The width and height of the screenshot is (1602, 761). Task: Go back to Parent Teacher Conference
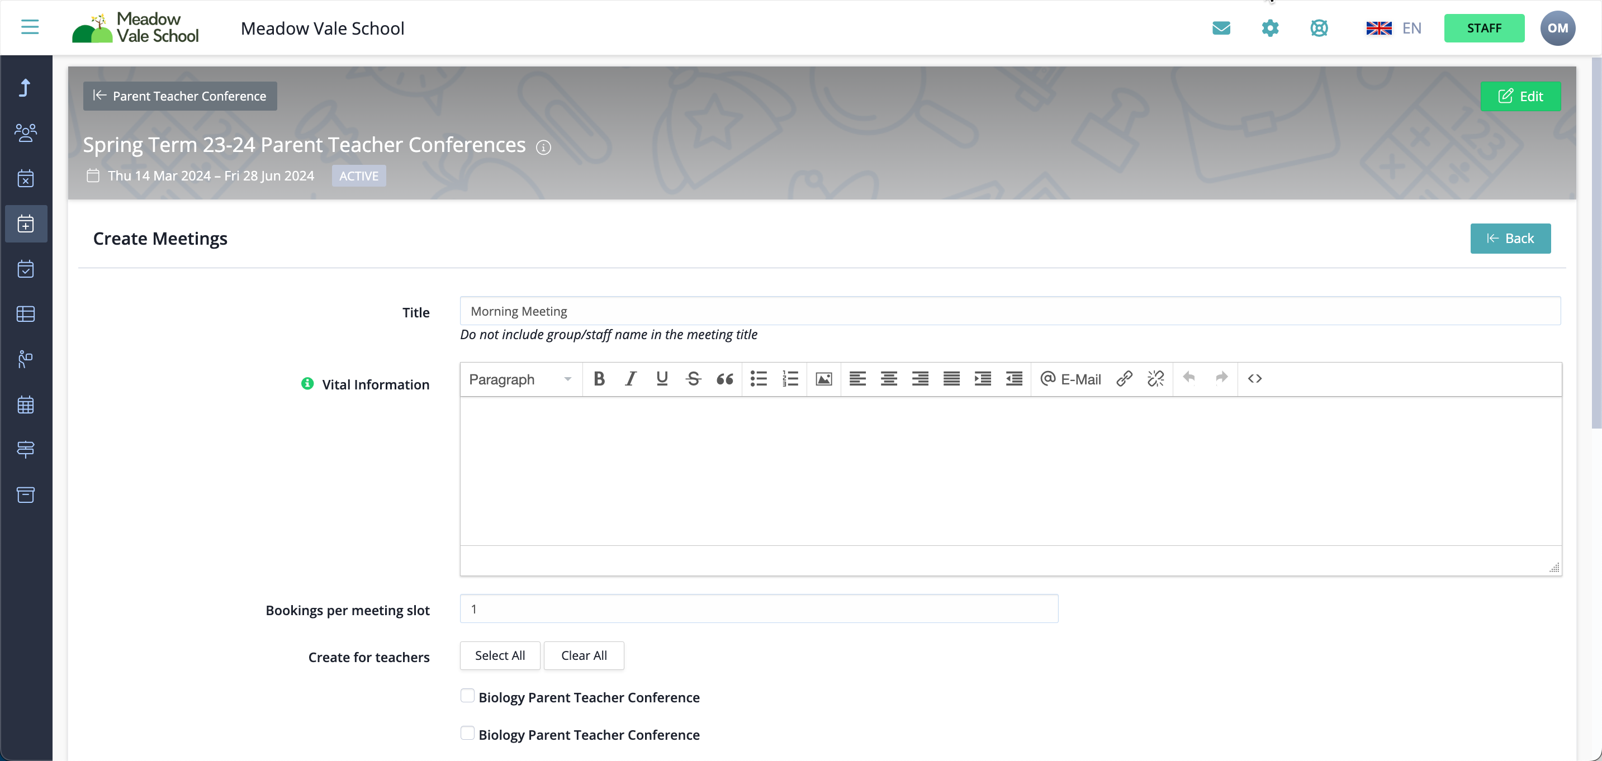(181, 96)
